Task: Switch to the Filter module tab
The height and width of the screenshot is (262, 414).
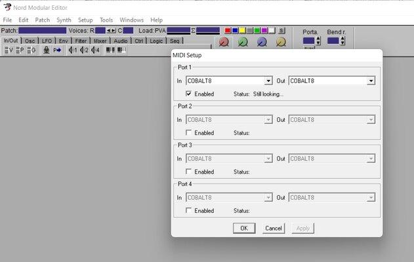Action: pyautogui.click(x=81, y=41)
